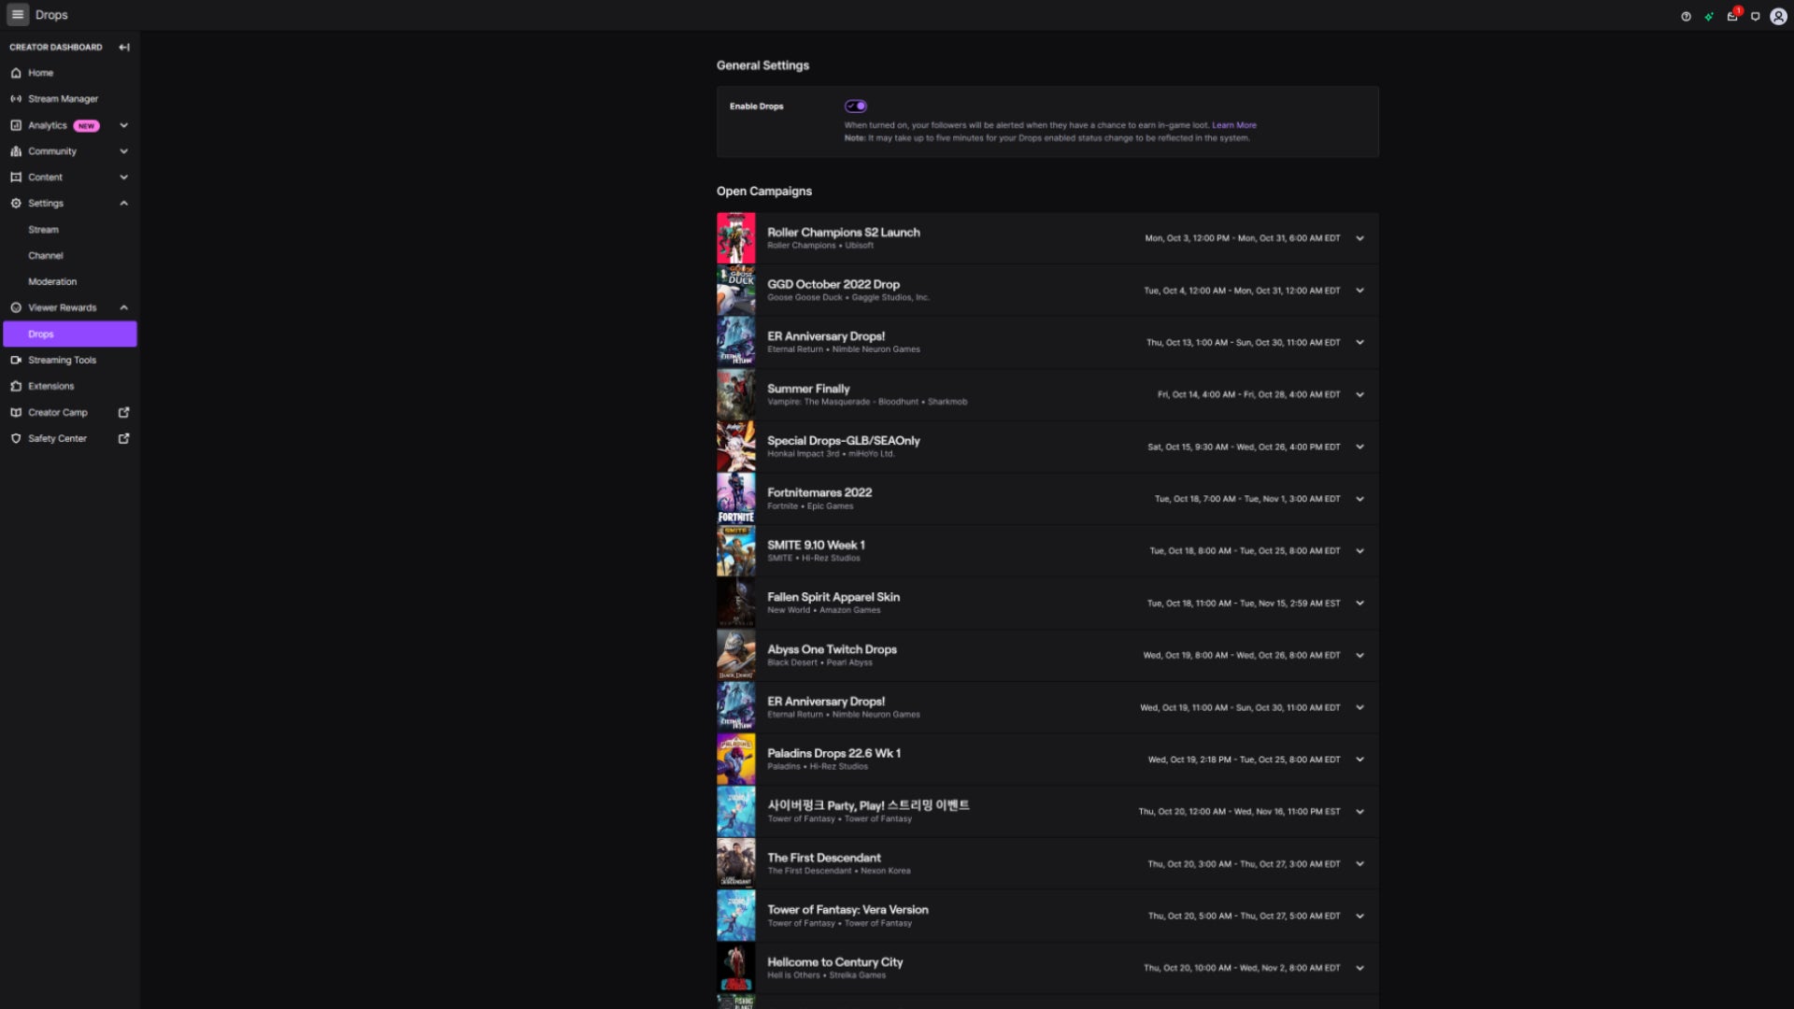
Task: Disable the Enable Drops switch
Action: [857, 106]
